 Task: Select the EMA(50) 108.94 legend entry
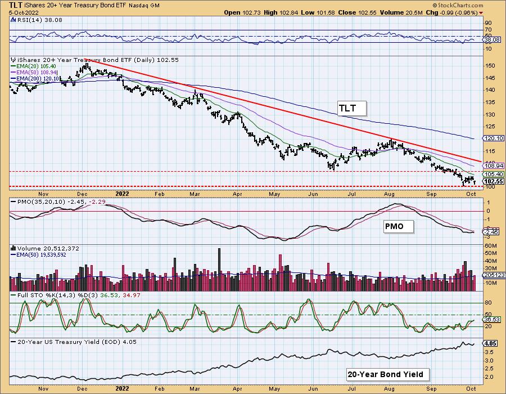pos(34,73)
